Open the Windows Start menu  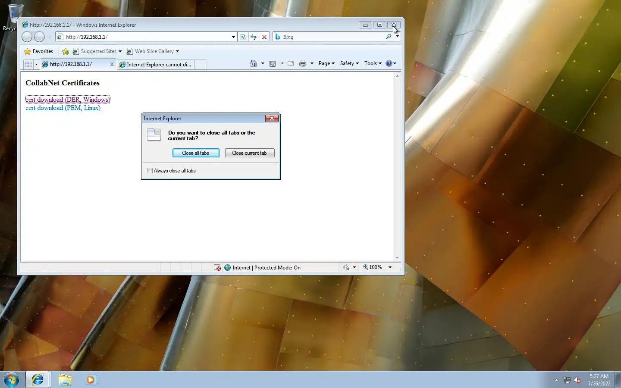coord(12,380)
